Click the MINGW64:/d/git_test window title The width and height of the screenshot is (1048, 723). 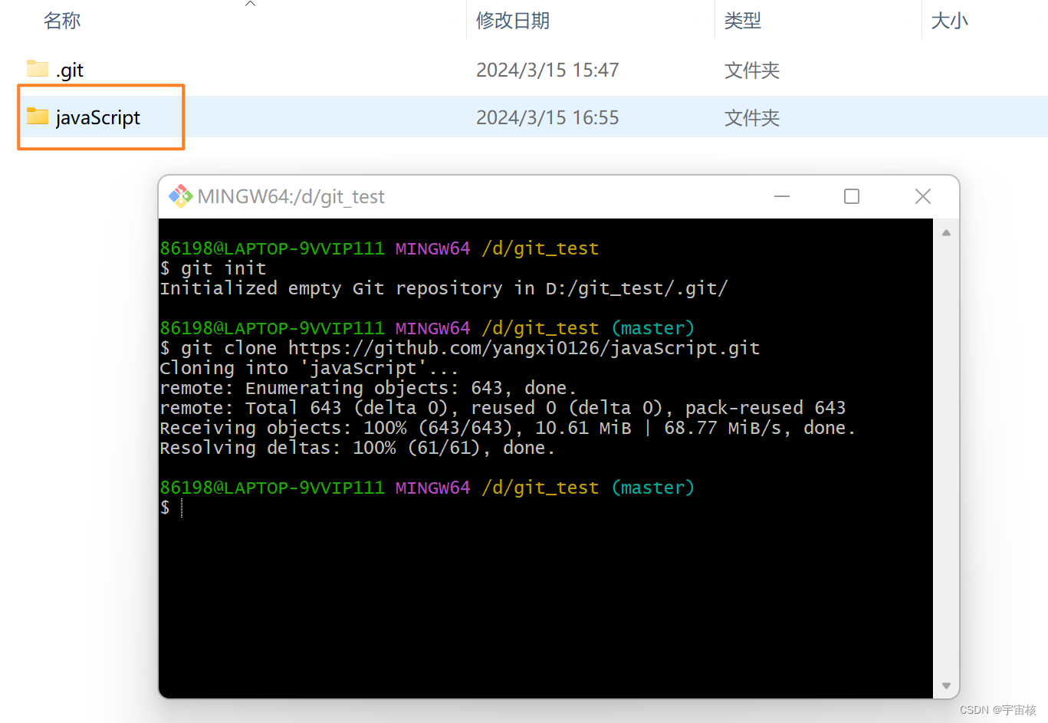pos(291,197)
